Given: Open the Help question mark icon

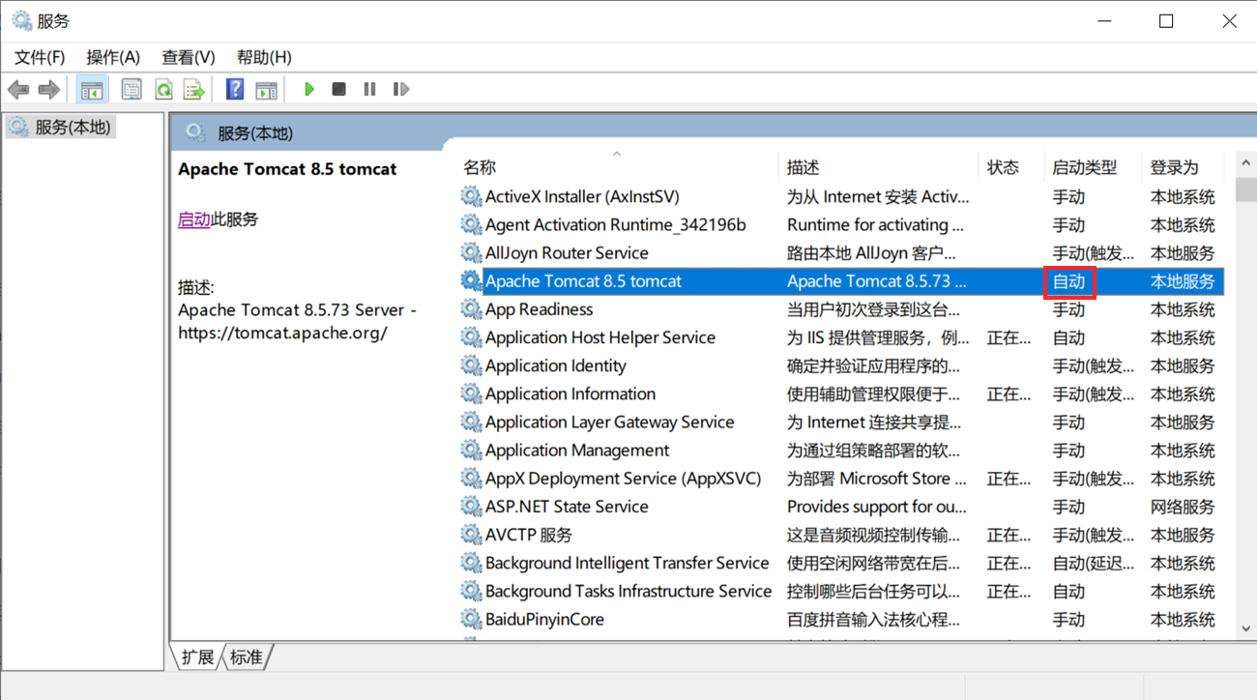Looking at the screenshot, I should point(234,90).
